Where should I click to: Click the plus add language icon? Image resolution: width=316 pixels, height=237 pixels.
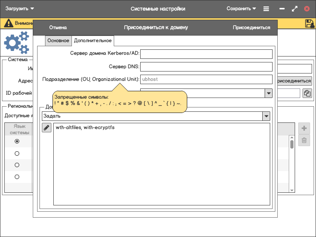click(x=304, y=128)
